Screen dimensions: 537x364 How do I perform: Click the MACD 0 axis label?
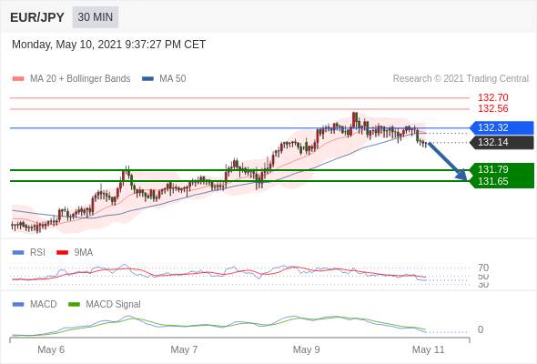tap(481, 329)
